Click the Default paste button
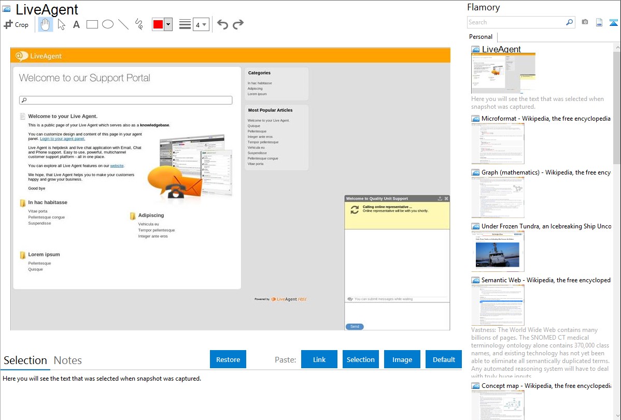The width and height of the screenshot is (621, 420). [x=444, y=359]
